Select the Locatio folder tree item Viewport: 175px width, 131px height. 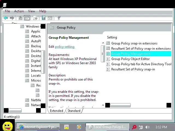[x=33, y=76]
